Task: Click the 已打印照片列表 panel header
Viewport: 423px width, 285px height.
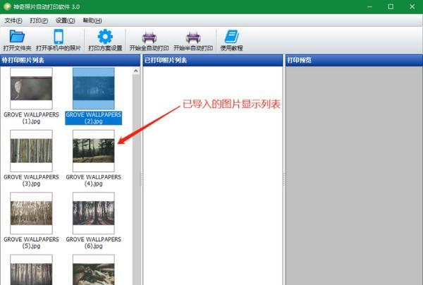Action: (x=213, y=60)
